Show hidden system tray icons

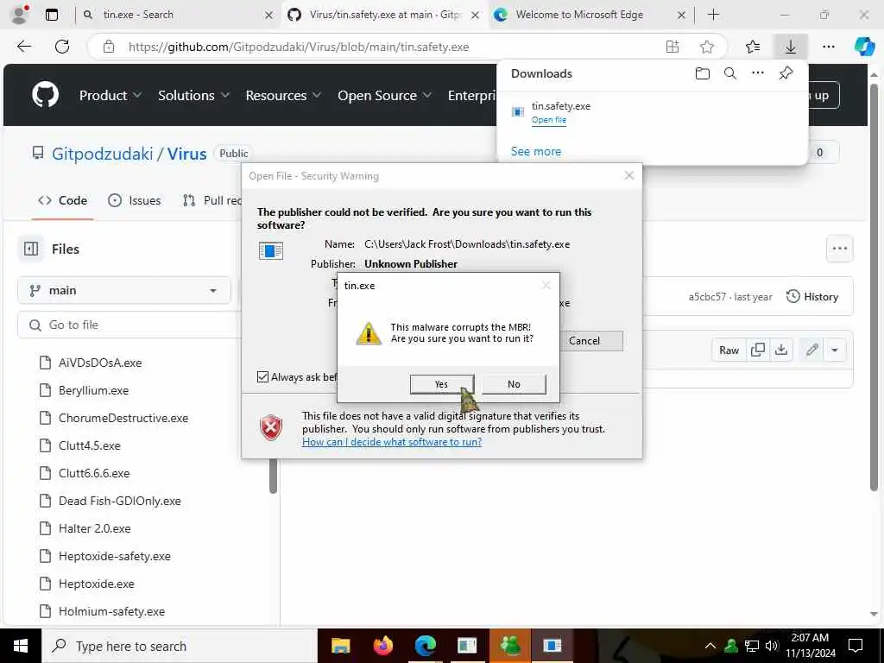tap(710, 646)
